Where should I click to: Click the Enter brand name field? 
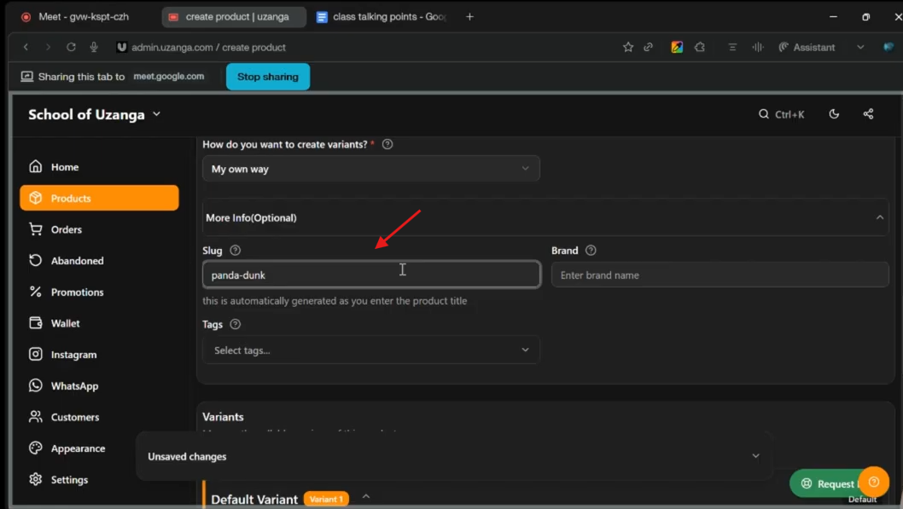pyautogui.click(x=719, y=275)
